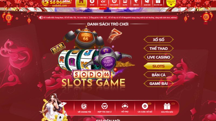Open Cá Cược Xổ Số ball icon

(x=145, y=106)
